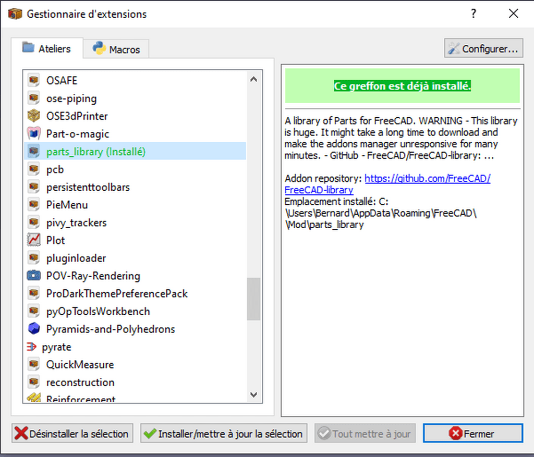Click the PieMenu package icon
534x457 pixels.
[x=34, y=204]
